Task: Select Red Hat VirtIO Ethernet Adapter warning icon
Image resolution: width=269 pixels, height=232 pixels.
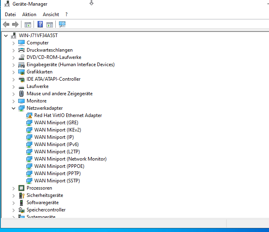Action: pyautogui.click(x=29, y=115)
